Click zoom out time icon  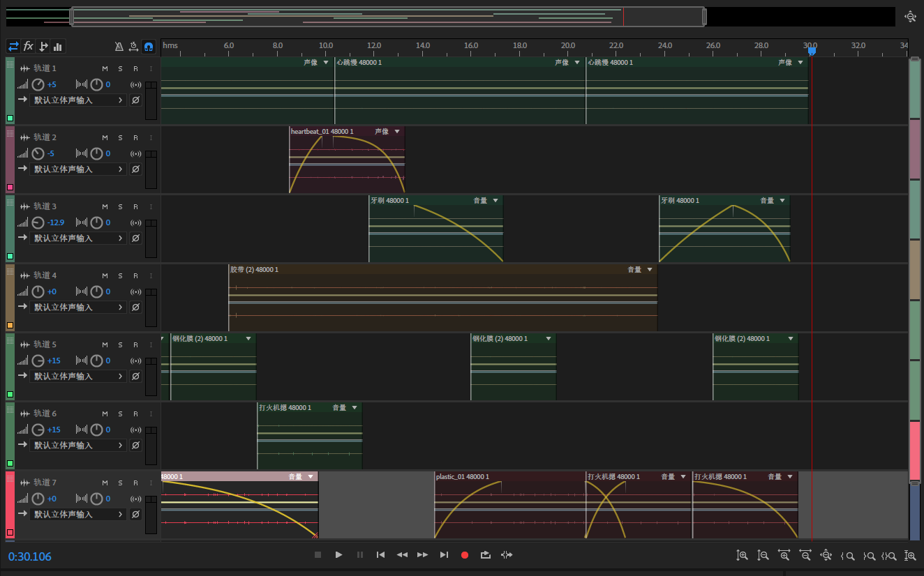[805, 556]
